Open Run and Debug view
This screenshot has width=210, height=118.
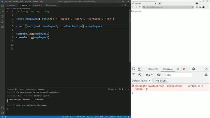[x=3, y=22]
